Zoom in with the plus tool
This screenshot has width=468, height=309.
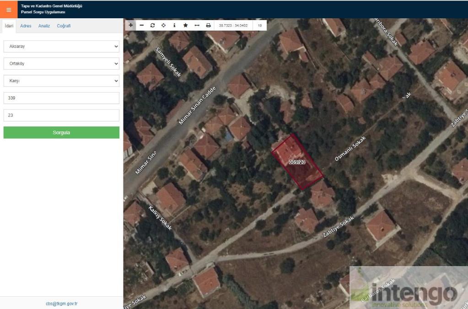point(130,25)
